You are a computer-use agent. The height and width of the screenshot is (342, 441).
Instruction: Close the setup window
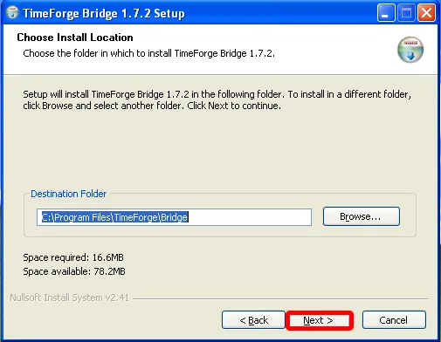click(x=426, y=13)
